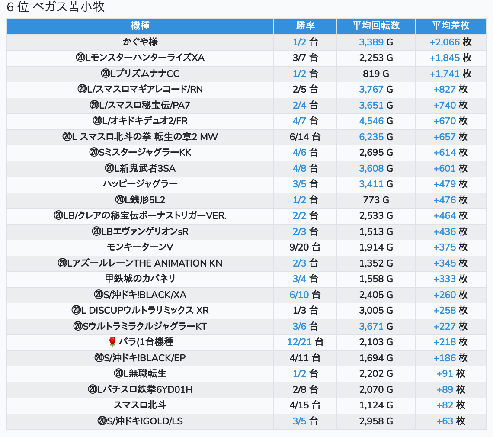Click the ⑳ badge before L無職転生
This screenshot has height=437, width=493.
[118, 373]
